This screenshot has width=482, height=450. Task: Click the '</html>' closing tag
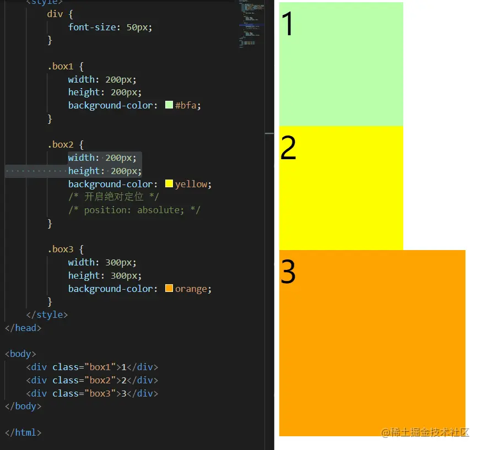(23, 432)
